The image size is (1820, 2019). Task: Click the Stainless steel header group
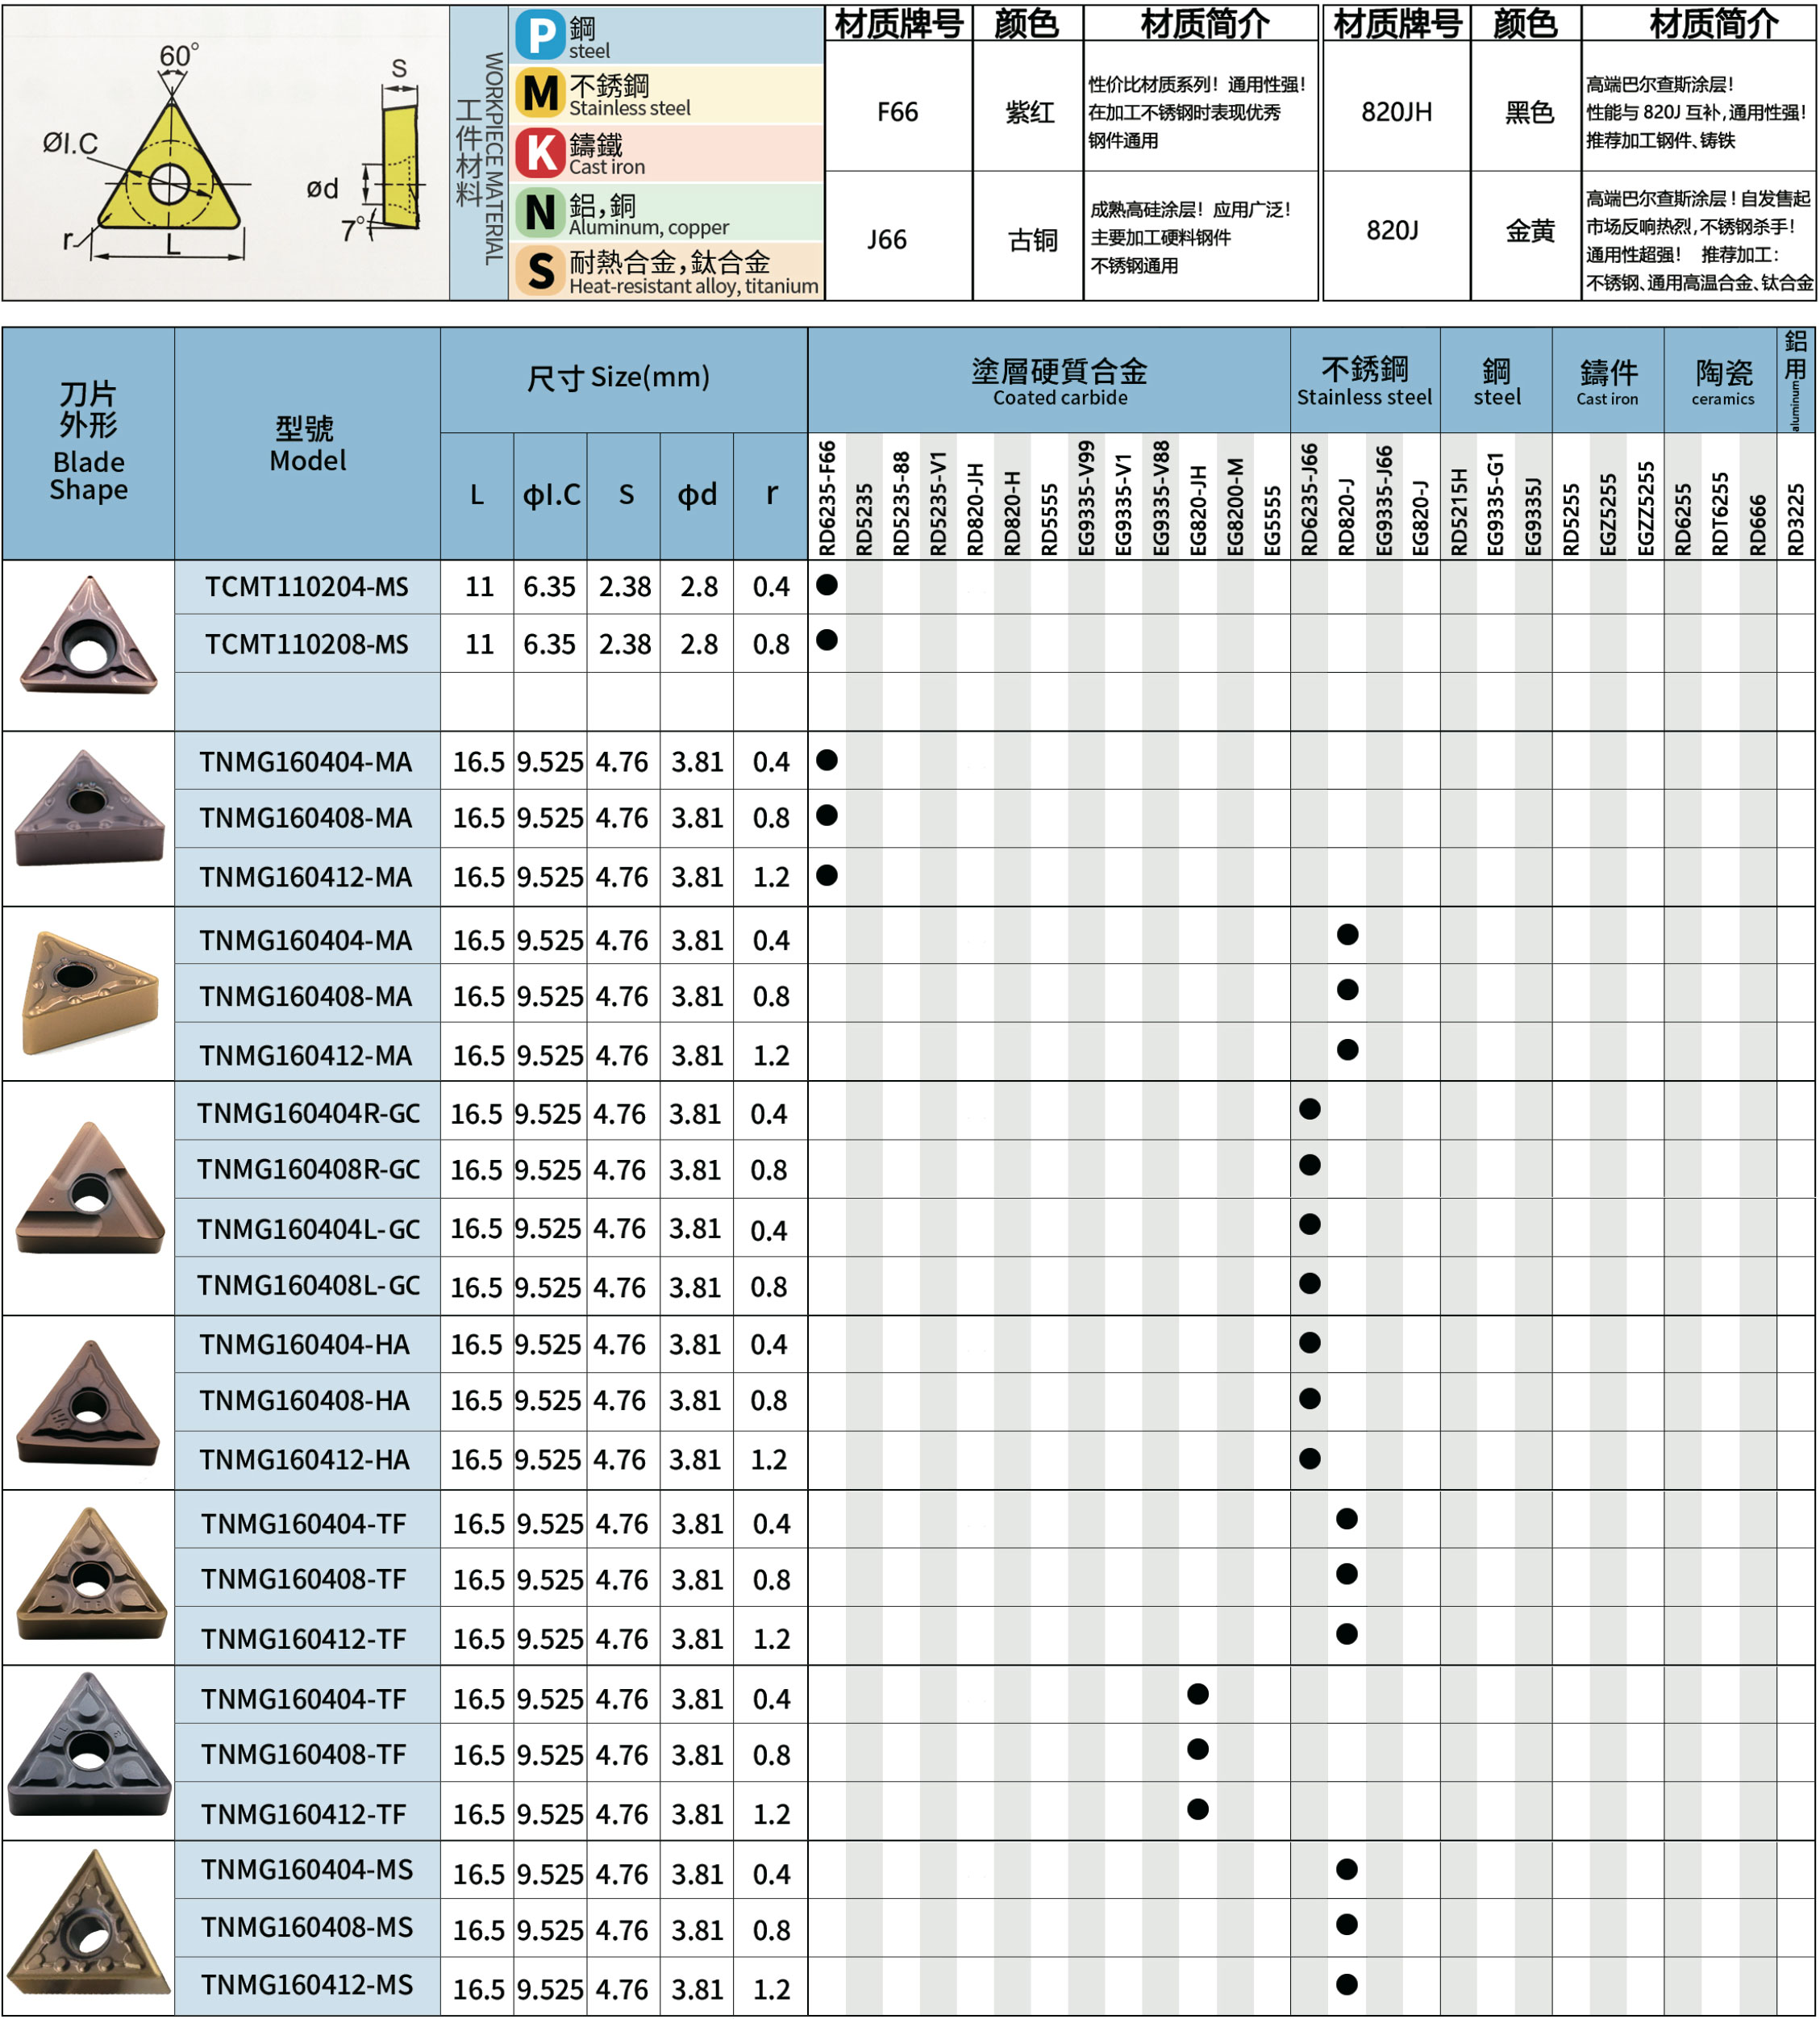[1364, 380]
